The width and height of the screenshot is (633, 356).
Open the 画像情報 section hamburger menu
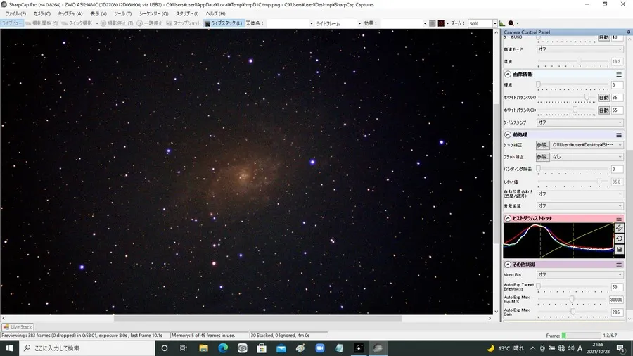point(619,75)
